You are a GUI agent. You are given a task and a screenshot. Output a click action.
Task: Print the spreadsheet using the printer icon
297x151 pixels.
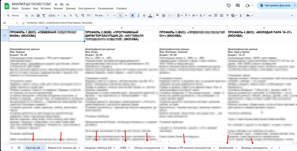pos(38,15)
